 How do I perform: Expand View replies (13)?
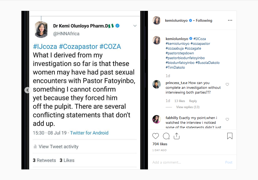tap(188, 107)
